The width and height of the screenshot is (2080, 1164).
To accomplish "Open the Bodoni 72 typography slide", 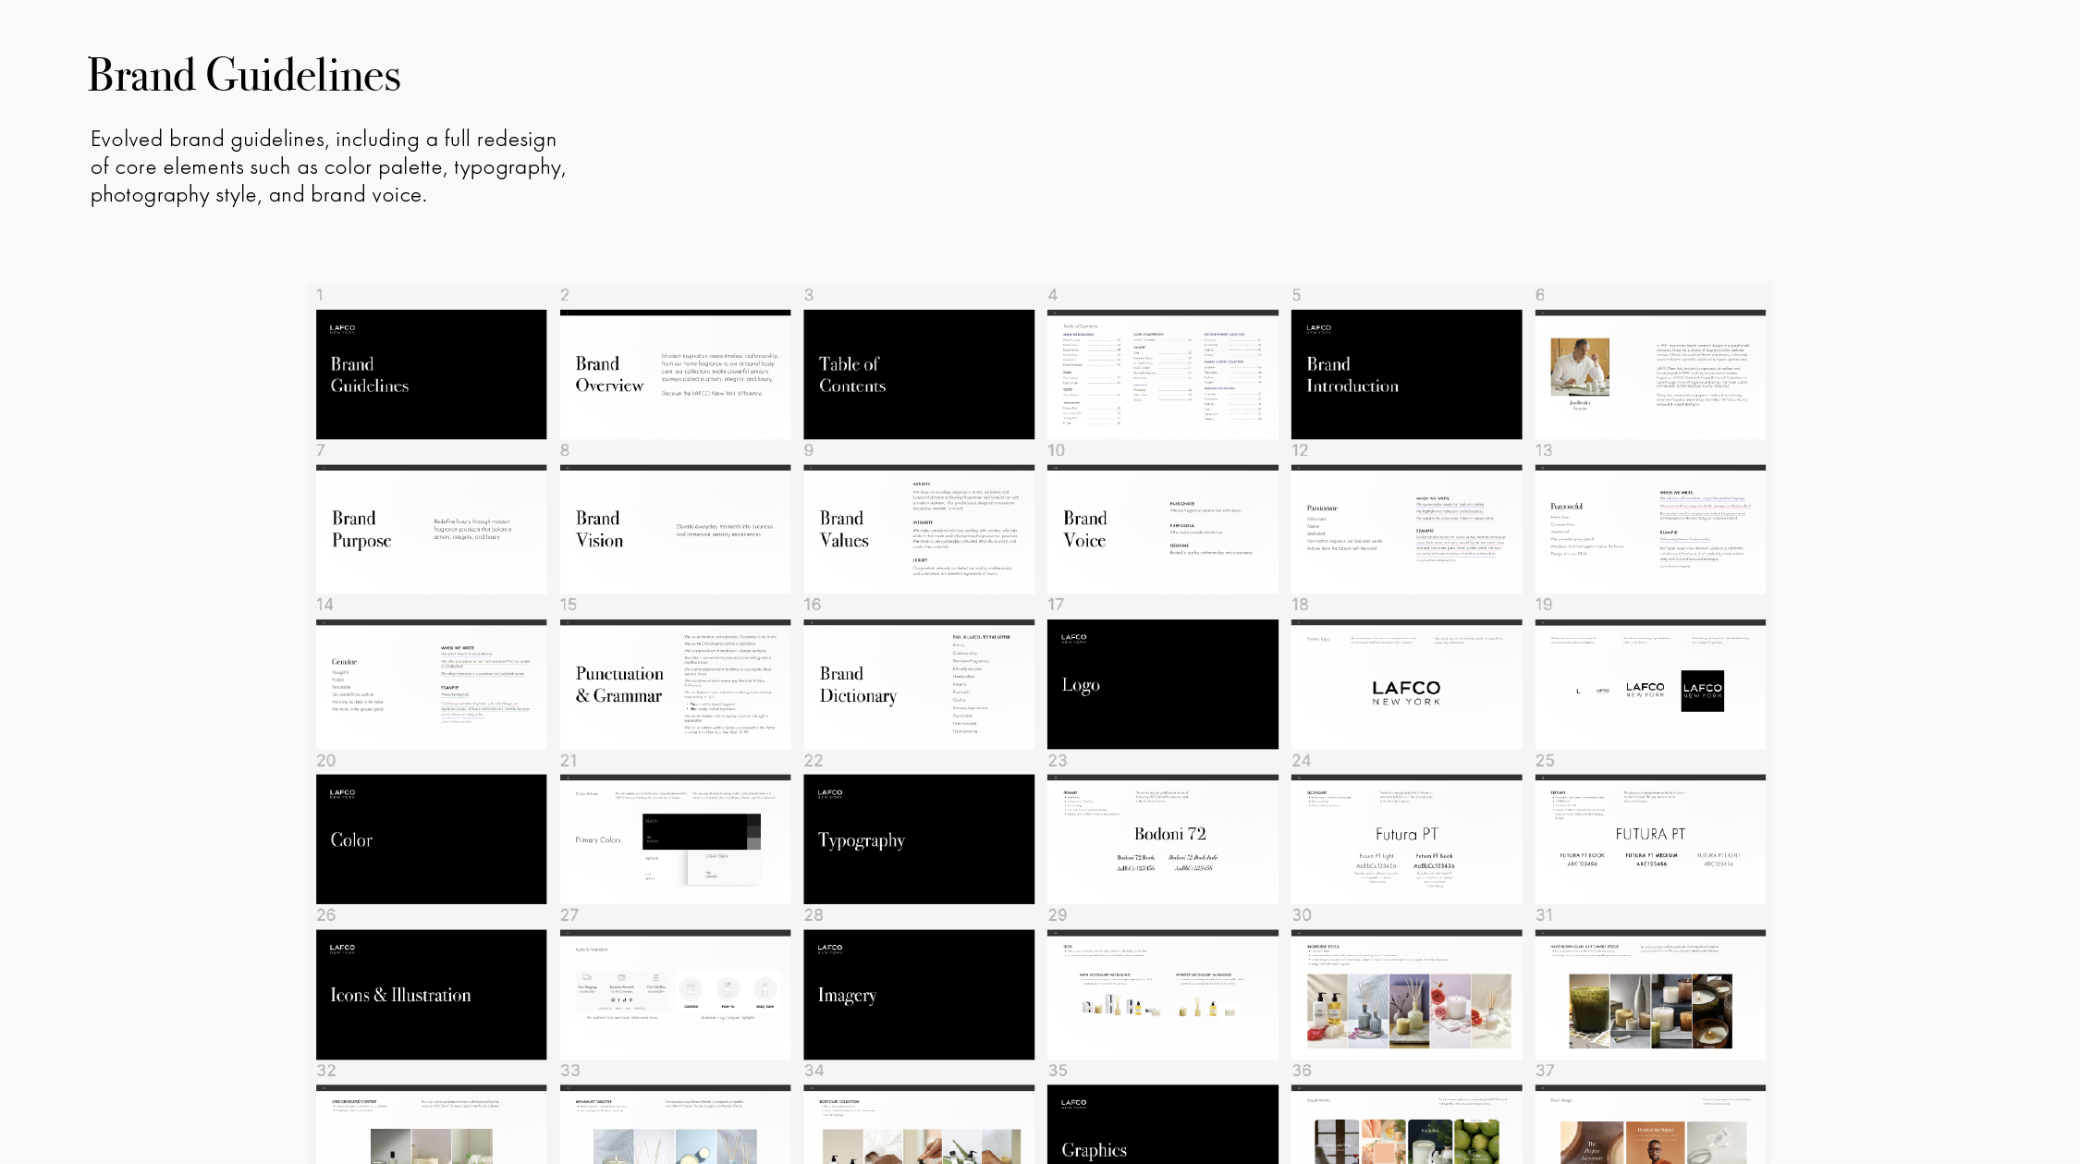I will [x=1163, y=839].
